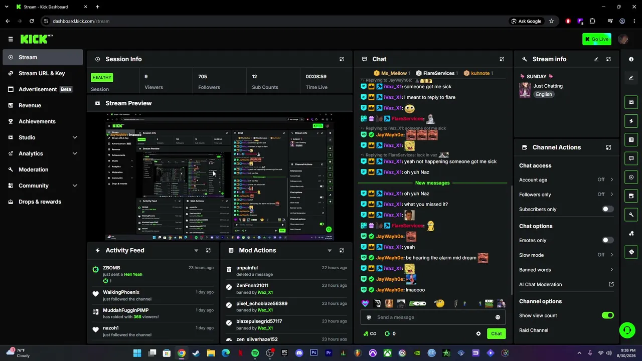This screenshot has width=642, height=361.
Task: Open the Moderation page
Action: click(43, 169)
